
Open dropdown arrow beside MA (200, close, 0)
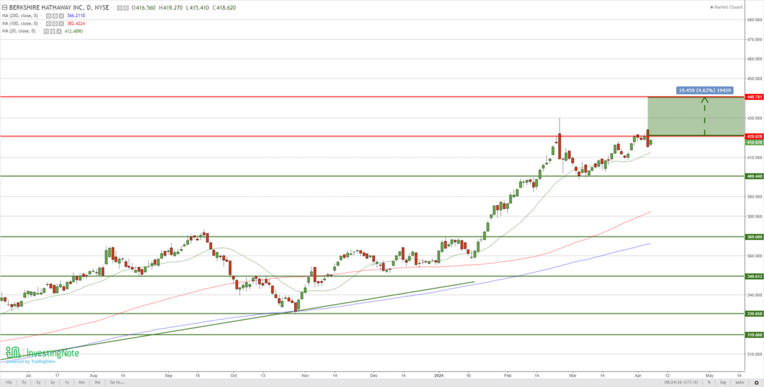(41, 16)
